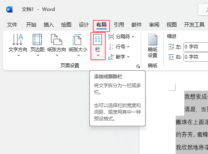Image resolution: width=208 pixels, height=154 pixels.
Task: Open the 开发工具 (Developer) tab
Action: [194, 25]
